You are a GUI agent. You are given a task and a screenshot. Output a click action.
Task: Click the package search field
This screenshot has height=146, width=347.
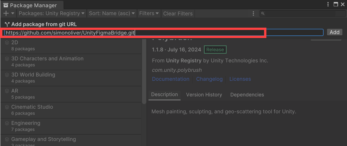click(302, 14)
